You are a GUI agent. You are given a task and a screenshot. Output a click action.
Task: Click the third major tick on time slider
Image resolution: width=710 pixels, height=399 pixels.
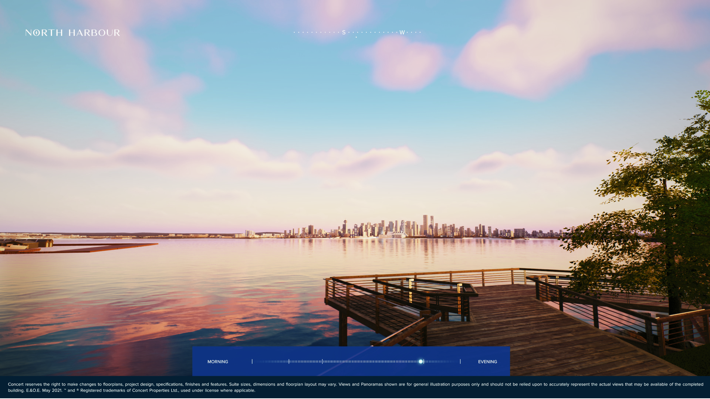(322, 361)
